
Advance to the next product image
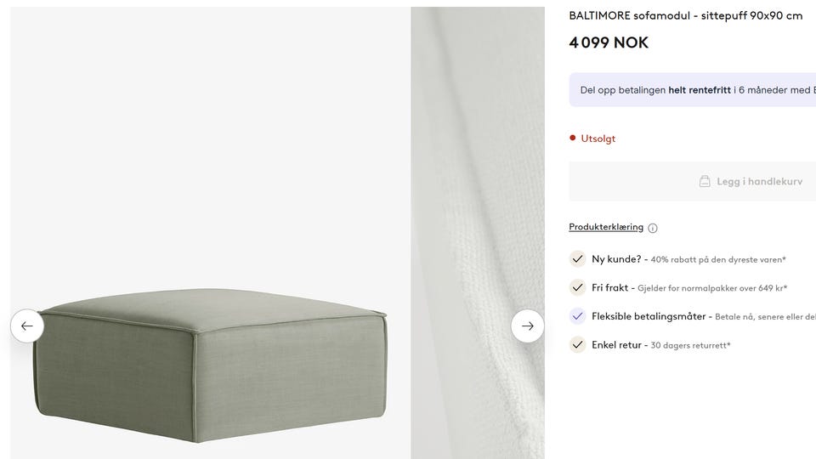point(527,326)
